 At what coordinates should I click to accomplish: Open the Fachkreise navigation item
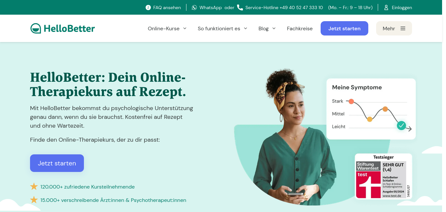click(x=300, y=28)
